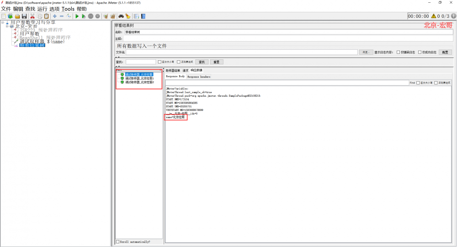The height and width of the screenshot is (247, 457).
Task: Select result 调试取样器_北京宏哥
Action: [139, 74]
